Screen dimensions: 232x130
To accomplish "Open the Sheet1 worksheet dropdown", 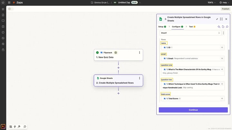I will 190,33.
